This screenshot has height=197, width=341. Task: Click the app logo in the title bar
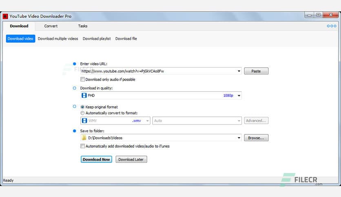(5, 16)
